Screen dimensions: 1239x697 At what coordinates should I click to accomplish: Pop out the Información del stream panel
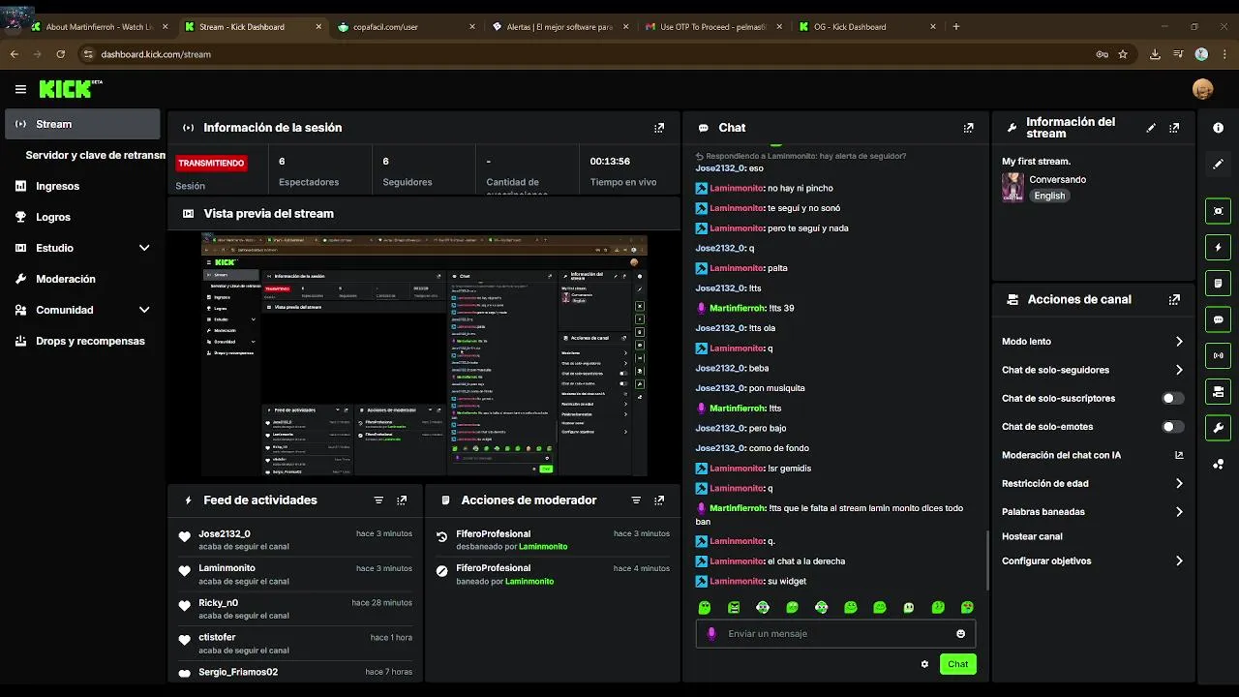[x=1174, y=128]
